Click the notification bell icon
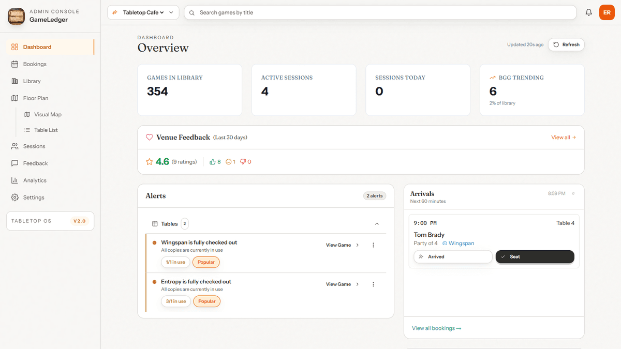Screen dimensions: 621x349 [588, 12]
